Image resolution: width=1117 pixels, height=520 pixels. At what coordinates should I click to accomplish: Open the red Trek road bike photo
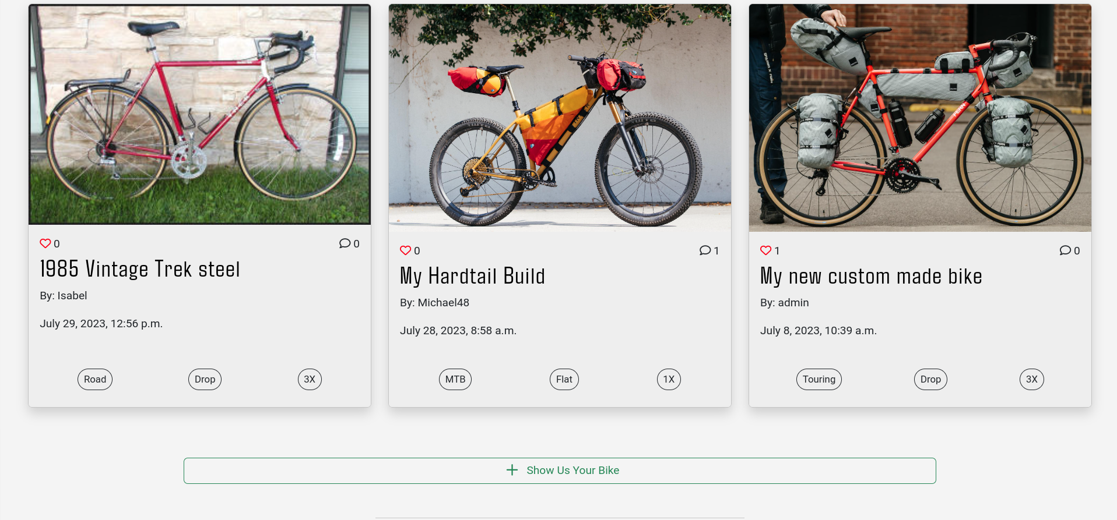coord(199,115)
